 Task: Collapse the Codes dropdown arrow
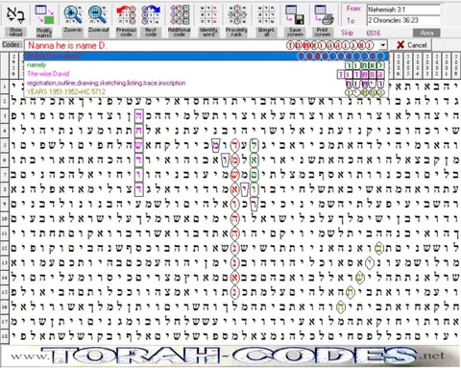coord(383,45)
